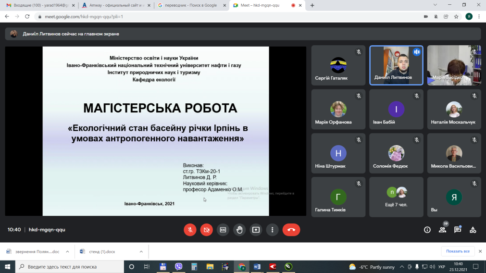Turn on camera in Meet controls
The image size is (486, 273).
(206, 230)
